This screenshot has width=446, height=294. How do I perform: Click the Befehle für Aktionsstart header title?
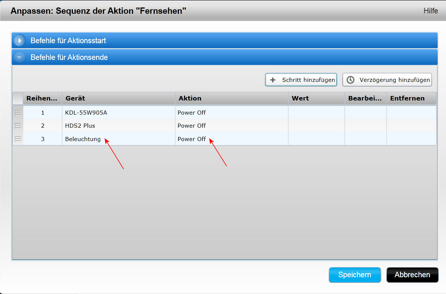point(68,40)
